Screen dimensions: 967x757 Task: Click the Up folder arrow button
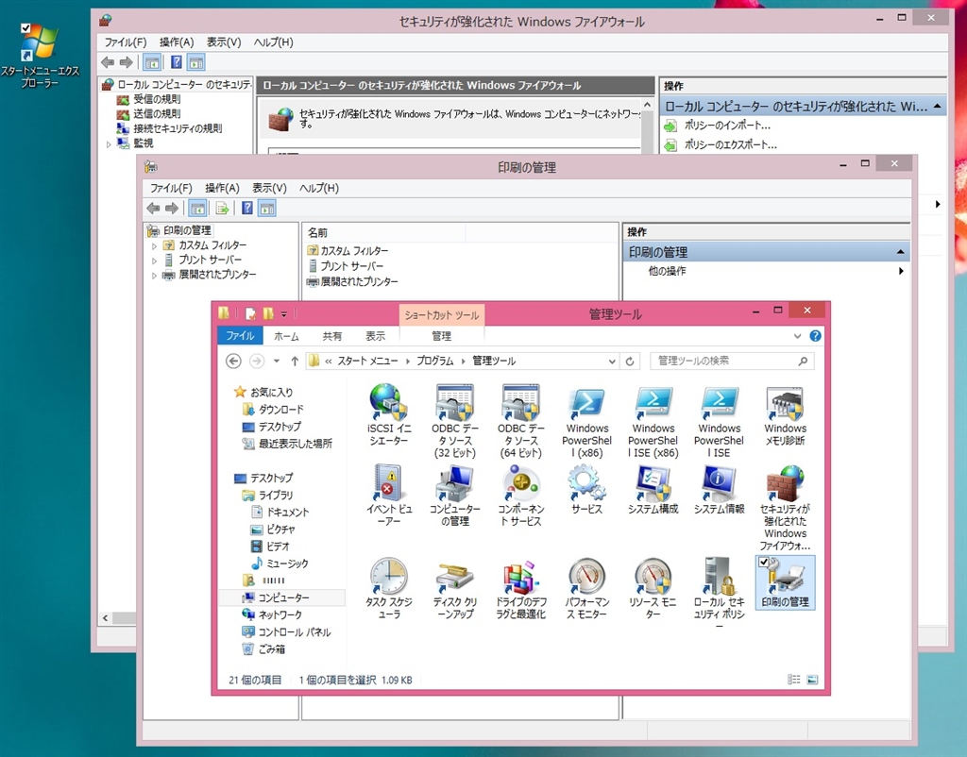(x=295, y=362)
